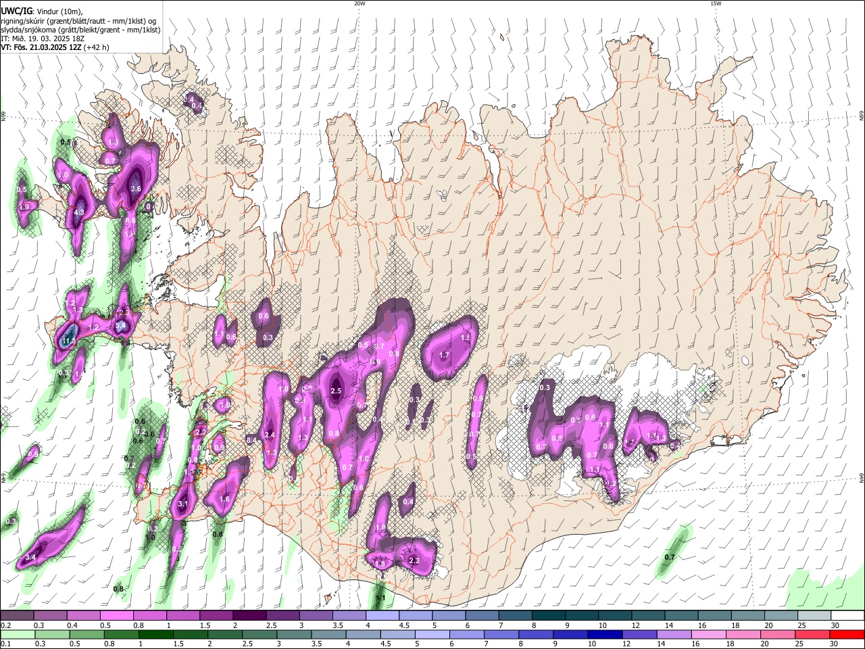
Task: Click the "VT: Fös. 21.03.2025 12Z" valid time
Action: pyautogui.click(x=41, y=47)
